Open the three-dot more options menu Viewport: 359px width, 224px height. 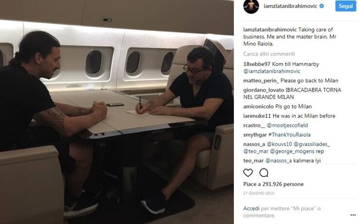point(353,215)
